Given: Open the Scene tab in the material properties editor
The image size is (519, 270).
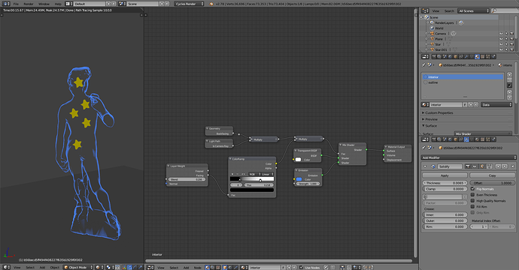Looking at the screenshot, I should (445, 57).
